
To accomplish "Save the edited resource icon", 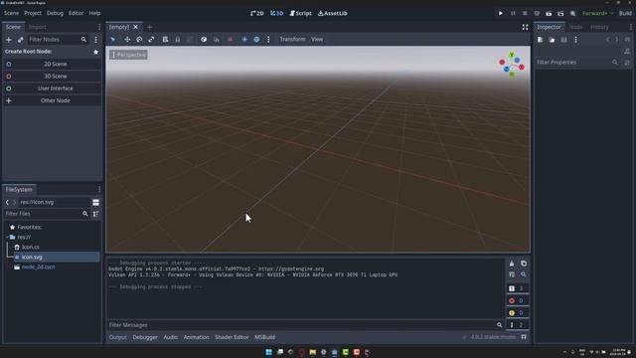I will coord(563,40).
